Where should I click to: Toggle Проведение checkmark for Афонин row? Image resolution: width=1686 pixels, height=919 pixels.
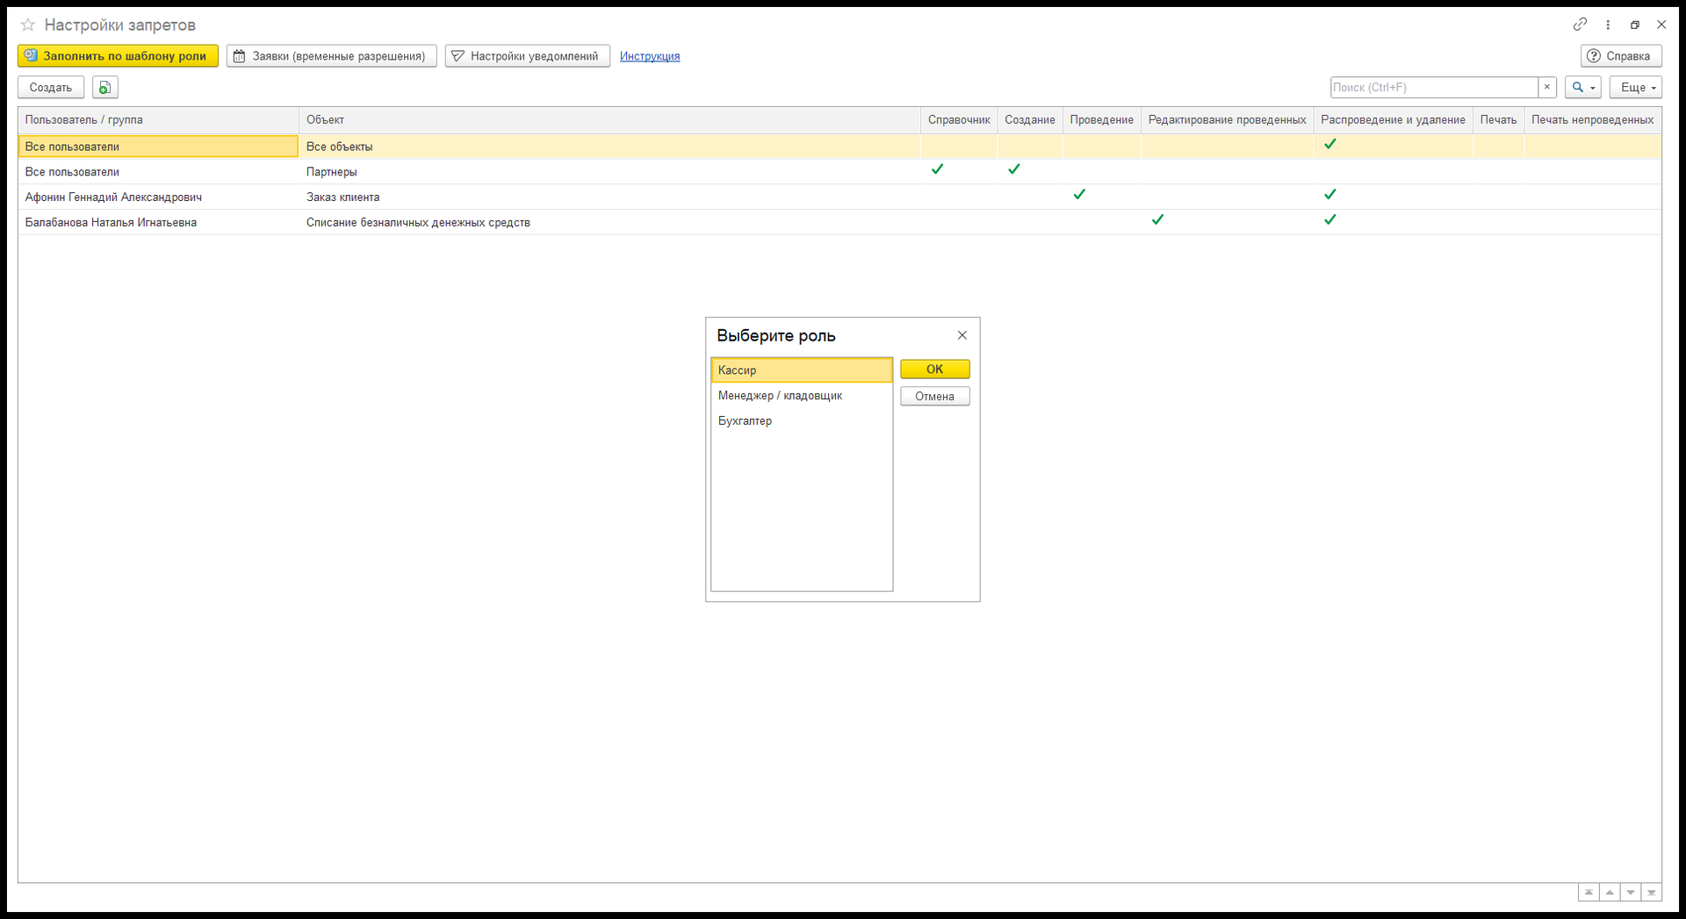tap(1079, 194)
